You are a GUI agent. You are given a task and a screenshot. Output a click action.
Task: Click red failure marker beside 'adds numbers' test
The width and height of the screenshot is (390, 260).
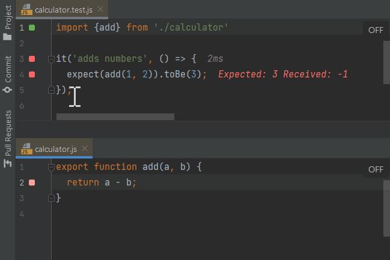tap(32, 59)
